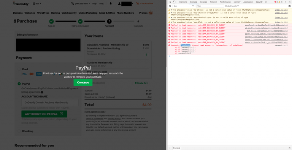Expand the 'ms-stream' warning message
The width and height of the screenshot is (292, 150).
(x=172, y=10)
